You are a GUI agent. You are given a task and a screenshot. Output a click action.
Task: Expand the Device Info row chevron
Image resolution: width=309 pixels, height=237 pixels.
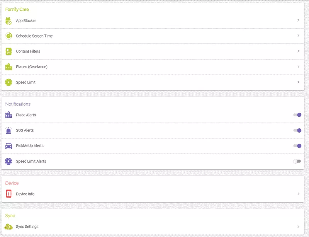coord(298,194)
